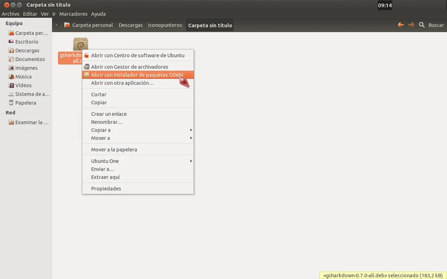The image size is (447, 279).
Task: Choose Abrir con Gestor de archivadores
Action: click(x=138, y=67)
